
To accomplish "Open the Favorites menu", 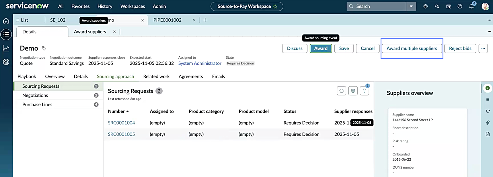I will tap(80, 6).
